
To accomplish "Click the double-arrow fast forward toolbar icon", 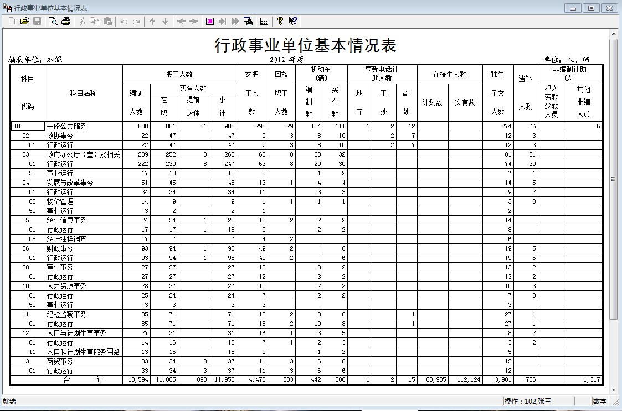I will click(x=235, y=21).
